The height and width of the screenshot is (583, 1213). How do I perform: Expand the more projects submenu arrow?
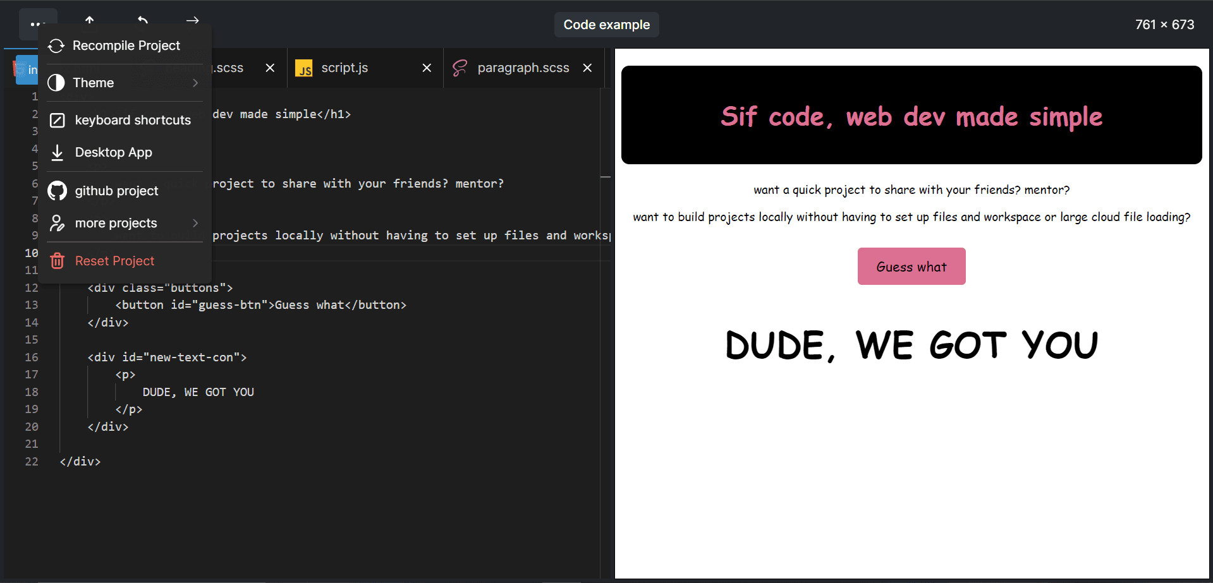pos(195,223)
